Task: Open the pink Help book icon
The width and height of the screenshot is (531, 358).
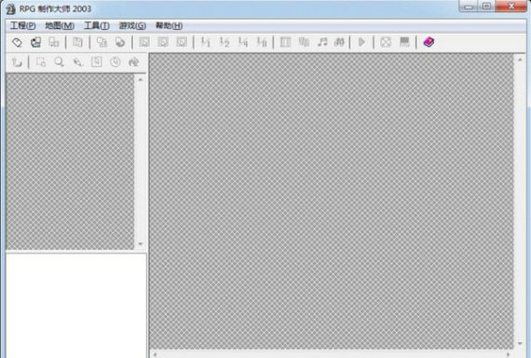Action: (x=429, y=42)
